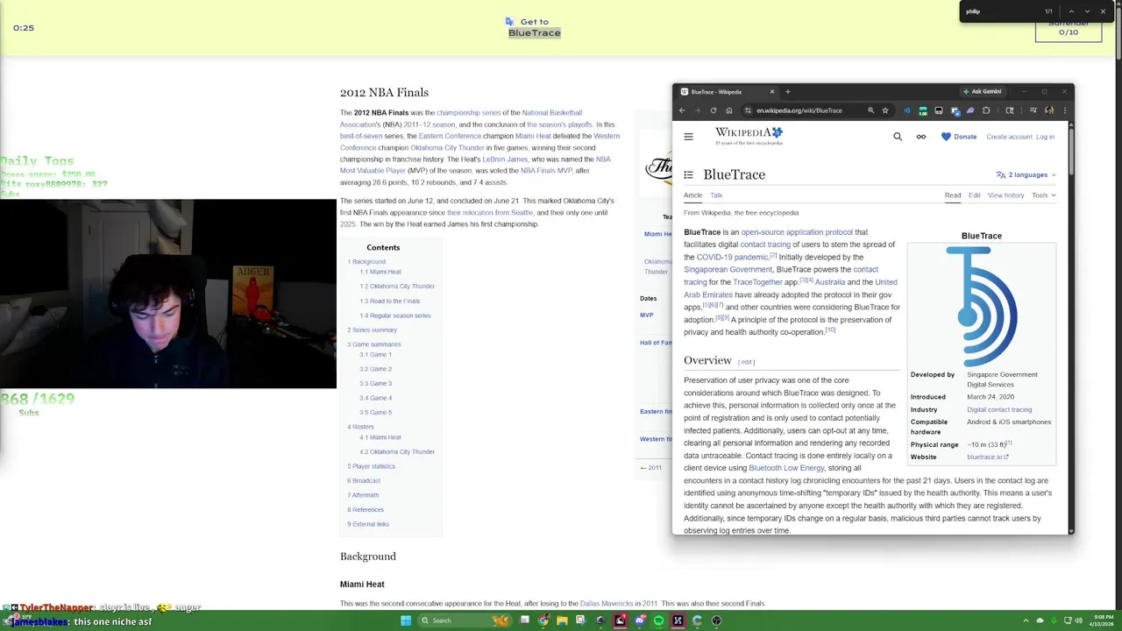
Task: Open Wikipedia main menu hamburger
Action: tap(688, 137)
